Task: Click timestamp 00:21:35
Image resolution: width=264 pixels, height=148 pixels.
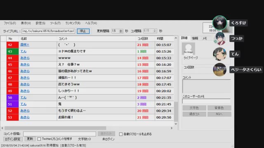Action: click(164, 97)
